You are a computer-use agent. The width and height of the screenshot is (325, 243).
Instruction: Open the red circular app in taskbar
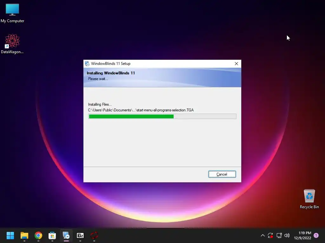[94, 235]
